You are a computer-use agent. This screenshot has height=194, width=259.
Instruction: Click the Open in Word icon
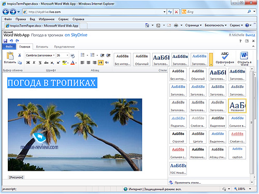click(244, 56)
